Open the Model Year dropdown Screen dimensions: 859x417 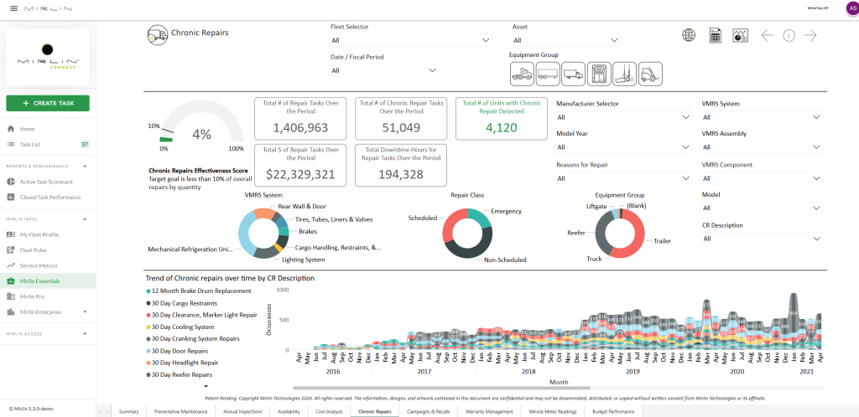[x=624, y=147]
